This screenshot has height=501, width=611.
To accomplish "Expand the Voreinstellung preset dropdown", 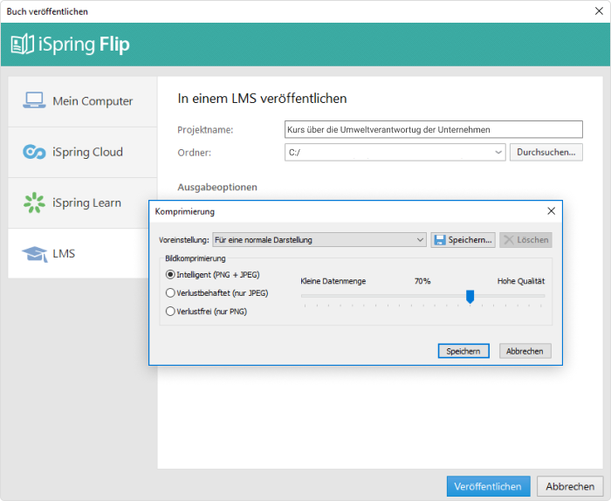I will [x=319, y=240].
